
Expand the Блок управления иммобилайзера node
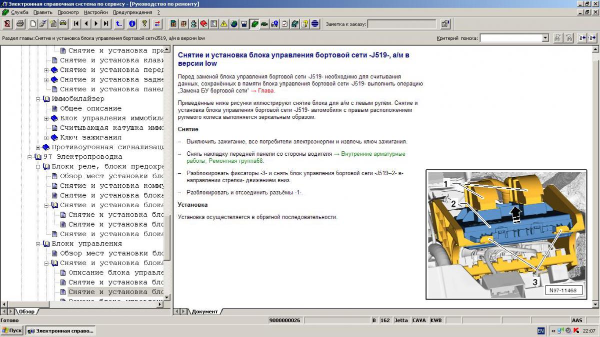tap(46, 118)
